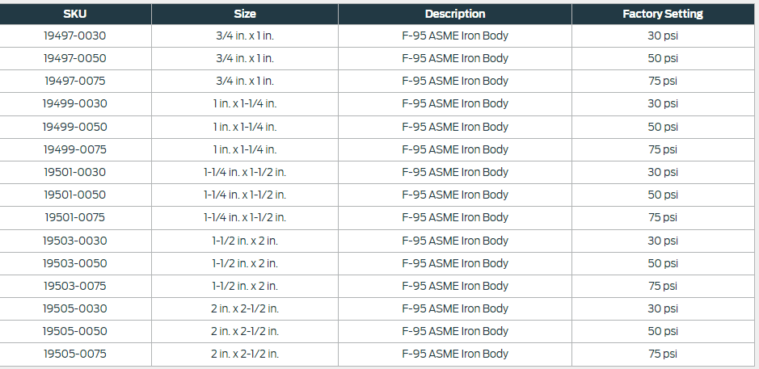The image size is (759, 369).
Task: Click the Description column header
Action: click(455, 14)
